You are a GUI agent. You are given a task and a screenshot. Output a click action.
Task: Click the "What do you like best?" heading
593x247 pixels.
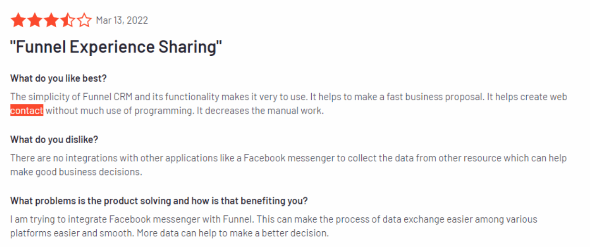pyautogui.click(x=59, y=78)
